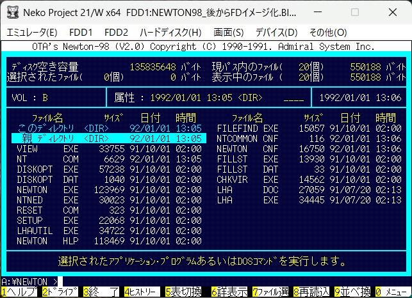Click the 4 ヒストリー function key

[x=143, y=292]
